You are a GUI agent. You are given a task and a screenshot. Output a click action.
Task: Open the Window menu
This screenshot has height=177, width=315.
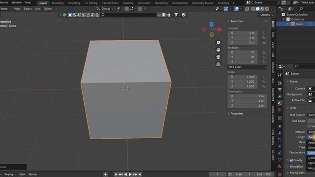coord(16,2)
